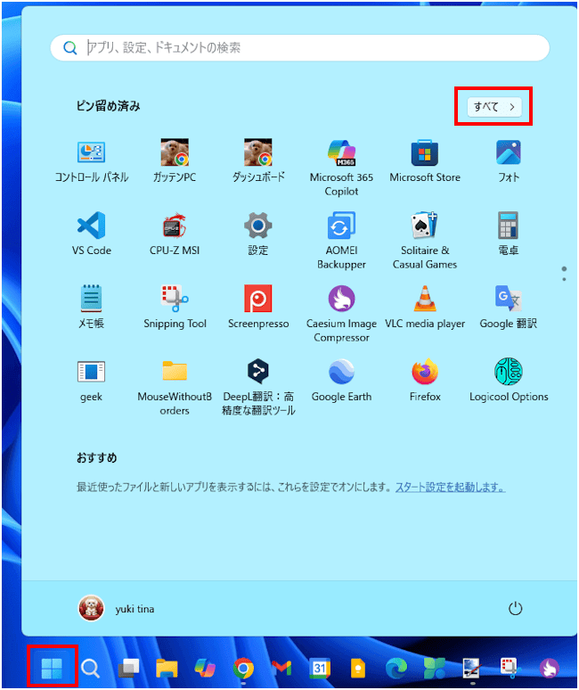Screen dimensions: 579x690
Task: Open the メモ帳 notepad app
Action: (x=91, y=308)
